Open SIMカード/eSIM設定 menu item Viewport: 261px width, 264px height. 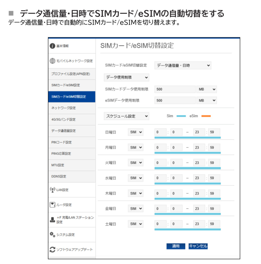pos(72,85)
